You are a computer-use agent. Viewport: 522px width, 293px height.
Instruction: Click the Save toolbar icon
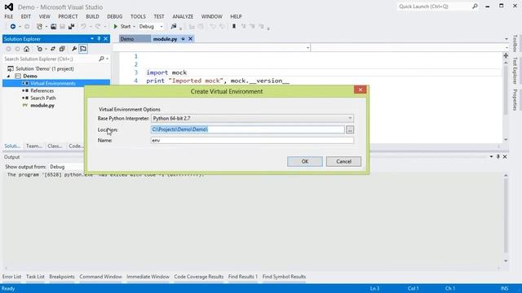[x=62, y=26]
